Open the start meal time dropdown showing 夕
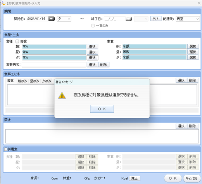Viewport: 202px width, 184px height. point(64,19)
